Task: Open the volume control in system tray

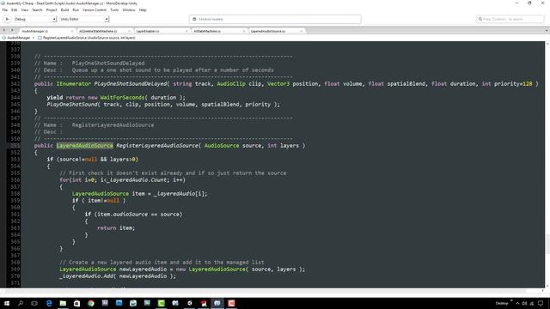Action: click(x=525, y=303)
